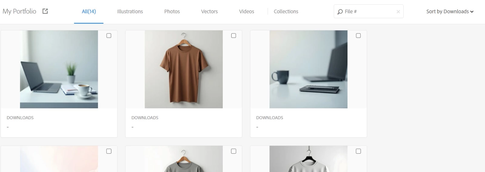Open the dark mug and notebook thumbnail
Viewport: 485px width, 172px height.
coord(308,69)
